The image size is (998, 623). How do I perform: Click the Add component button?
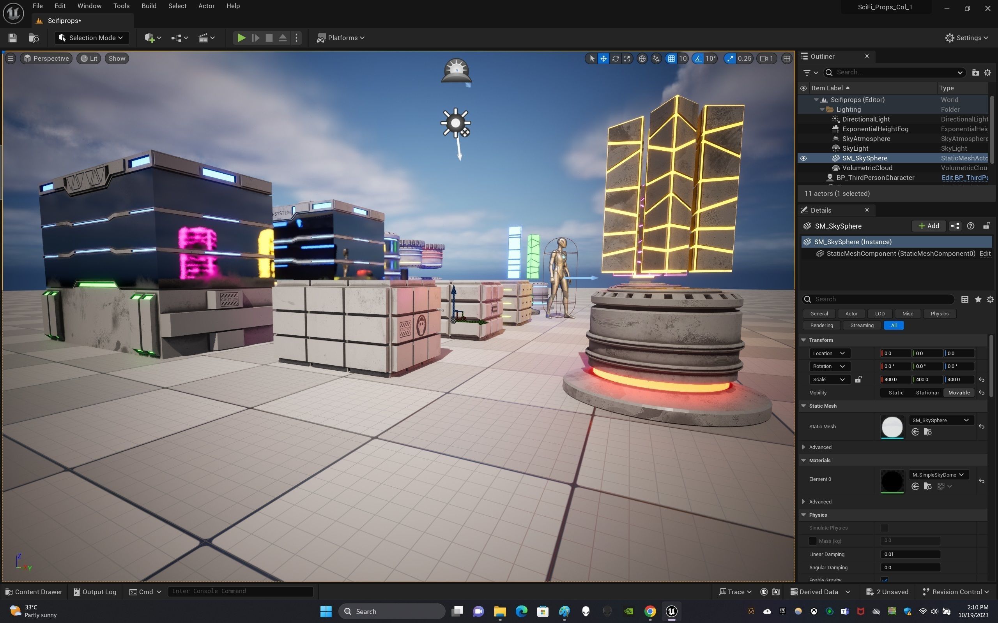point(928,226)
